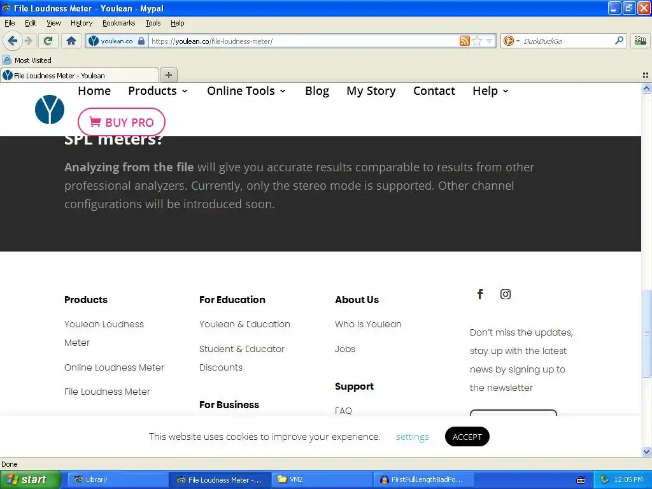Click the search magnifier icon

pyautogui.click(x=619, y=40)
